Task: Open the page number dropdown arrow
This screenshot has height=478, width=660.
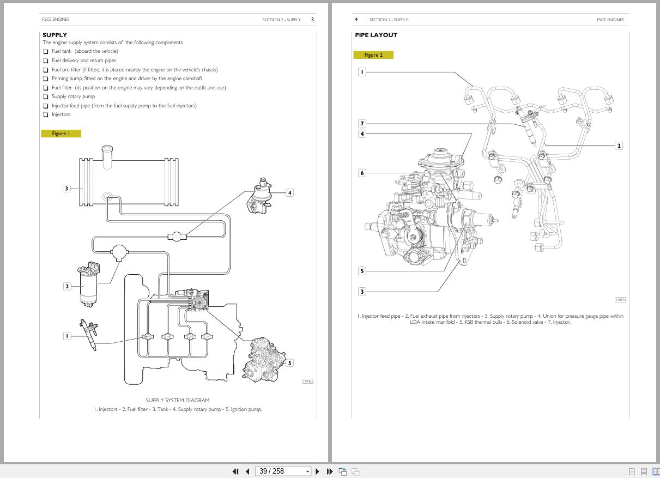Action: tap(307, 471)
